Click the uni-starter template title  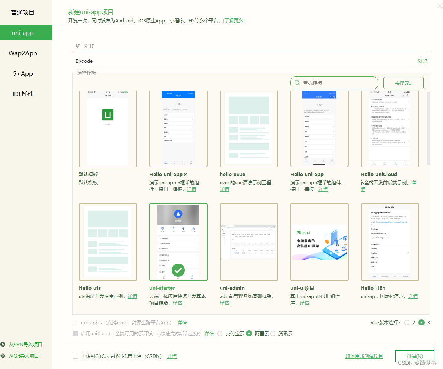tap(162, 288)
